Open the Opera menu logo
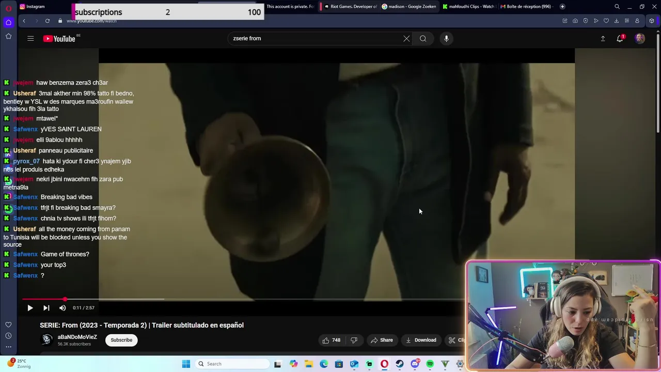This screenshot has width=661, height=372. click(x=8, y=8)
